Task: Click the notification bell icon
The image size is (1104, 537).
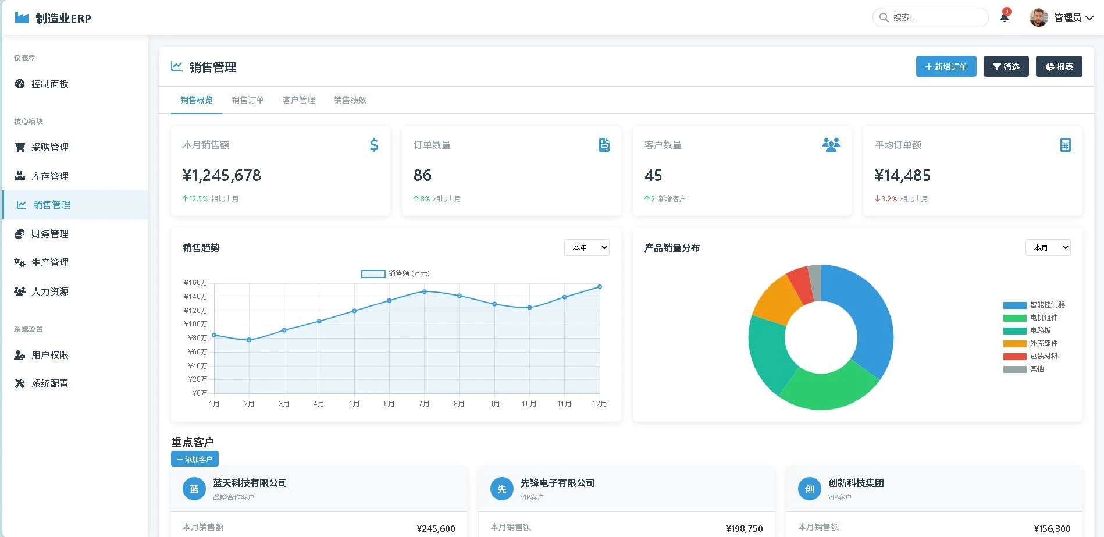Action: tap(1004, 17)
